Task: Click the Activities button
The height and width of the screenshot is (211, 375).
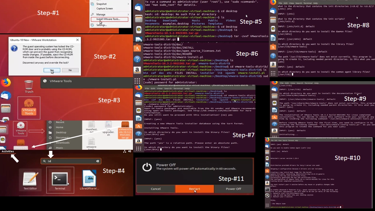Action: pos(8,152)
